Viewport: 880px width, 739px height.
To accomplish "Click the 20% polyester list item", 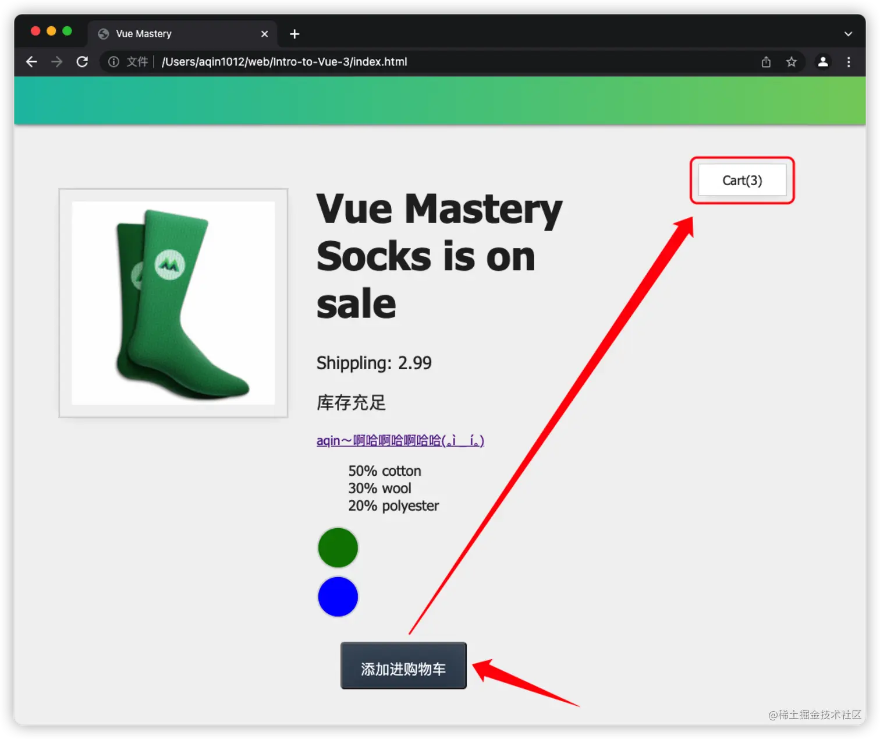I will coord(393,505).
